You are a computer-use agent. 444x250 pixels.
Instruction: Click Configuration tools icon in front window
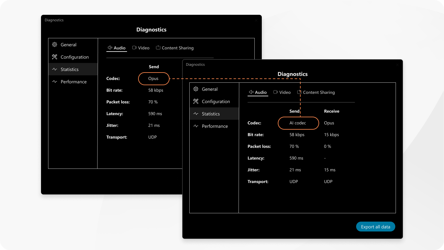pyautogui.click(x=196, y=102)
